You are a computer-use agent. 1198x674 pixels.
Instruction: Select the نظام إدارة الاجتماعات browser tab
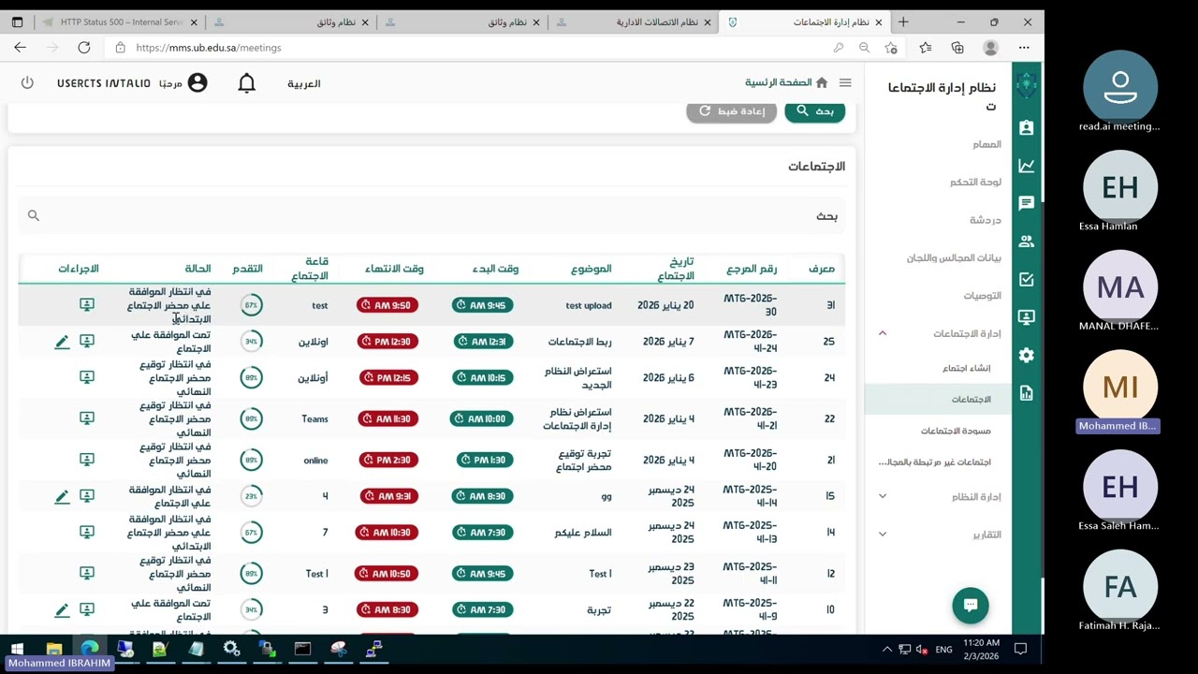click(805, 22)
